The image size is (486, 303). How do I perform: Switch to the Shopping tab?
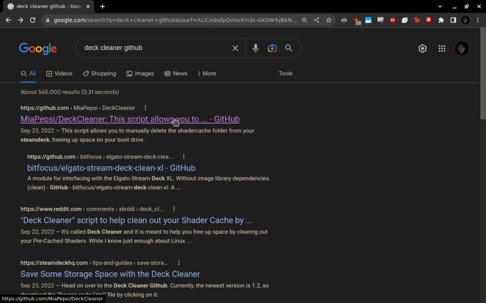pos(100,73)
